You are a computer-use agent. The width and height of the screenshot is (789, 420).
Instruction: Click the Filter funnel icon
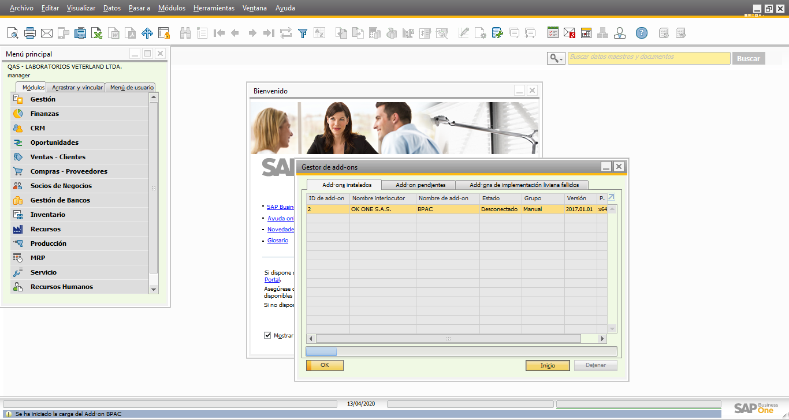(302, 33)
